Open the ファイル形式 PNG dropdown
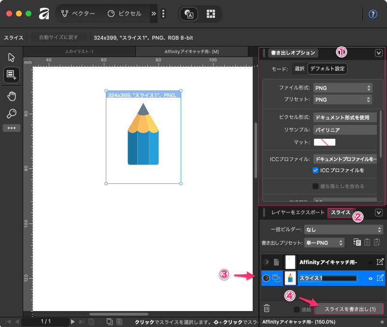 pyautogui.click(x=342, y=88)
